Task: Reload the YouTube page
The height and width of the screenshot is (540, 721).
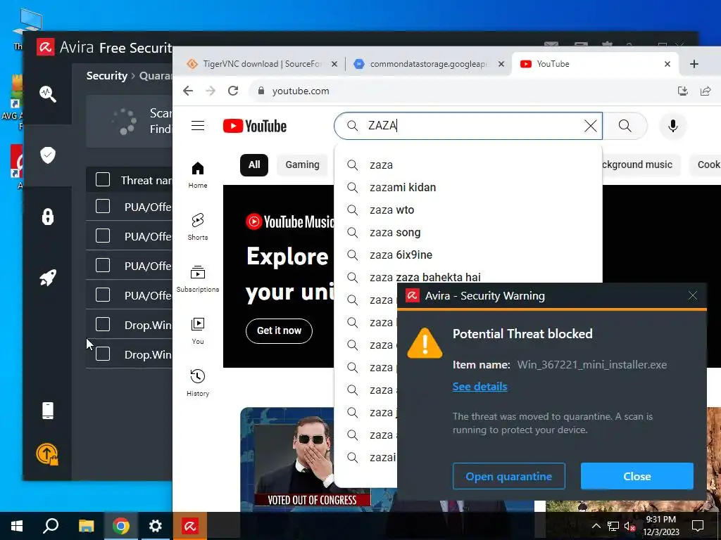Action: coord(233,91)
